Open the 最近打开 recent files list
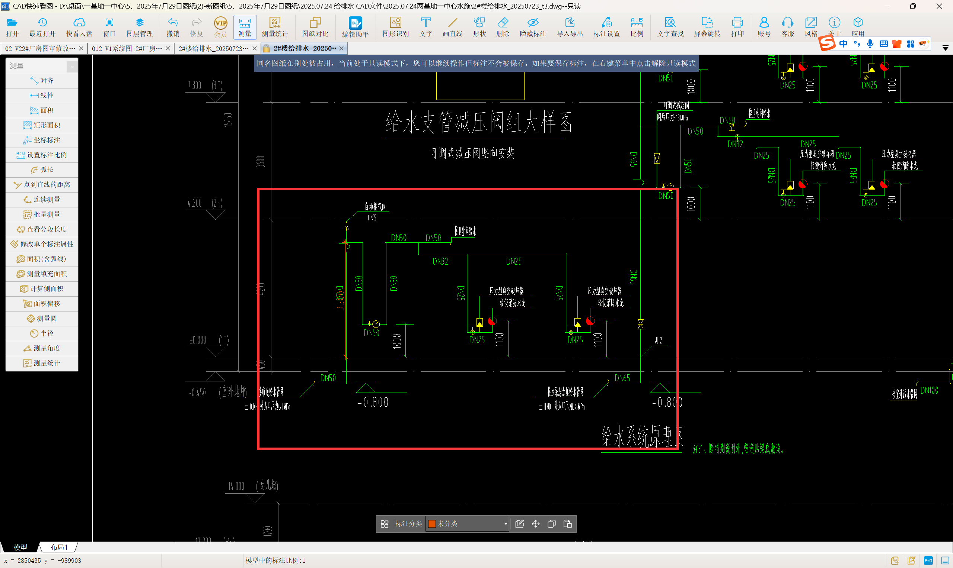Screen dimensions: 953x568 pos(42,27)
